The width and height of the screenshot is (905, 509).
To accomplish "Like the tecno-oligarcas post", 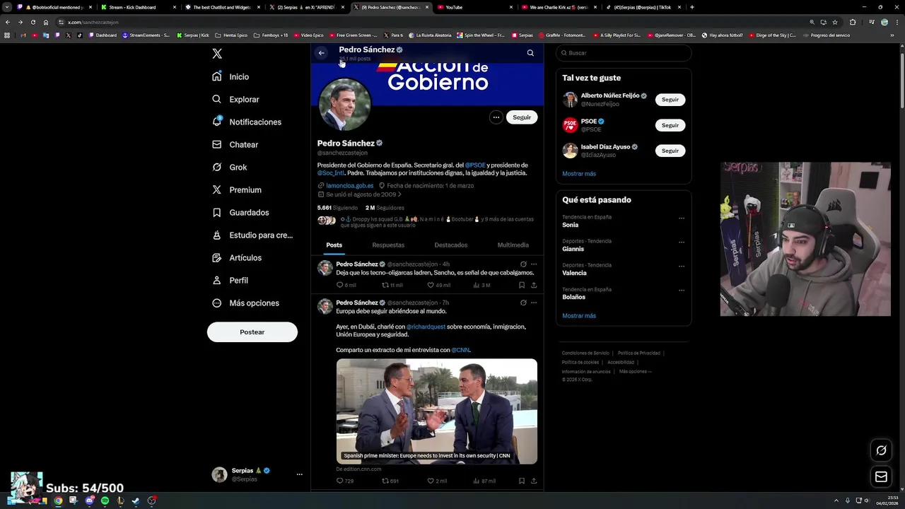I will 431,285.
